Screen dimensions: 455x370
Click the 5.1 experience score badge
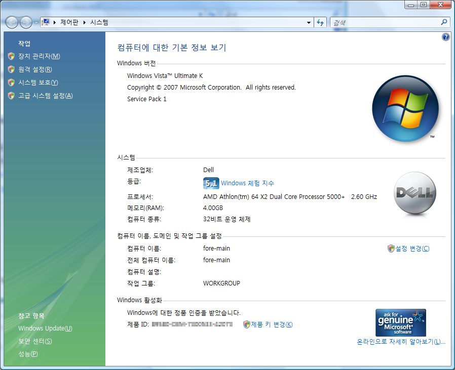[211, 183]
